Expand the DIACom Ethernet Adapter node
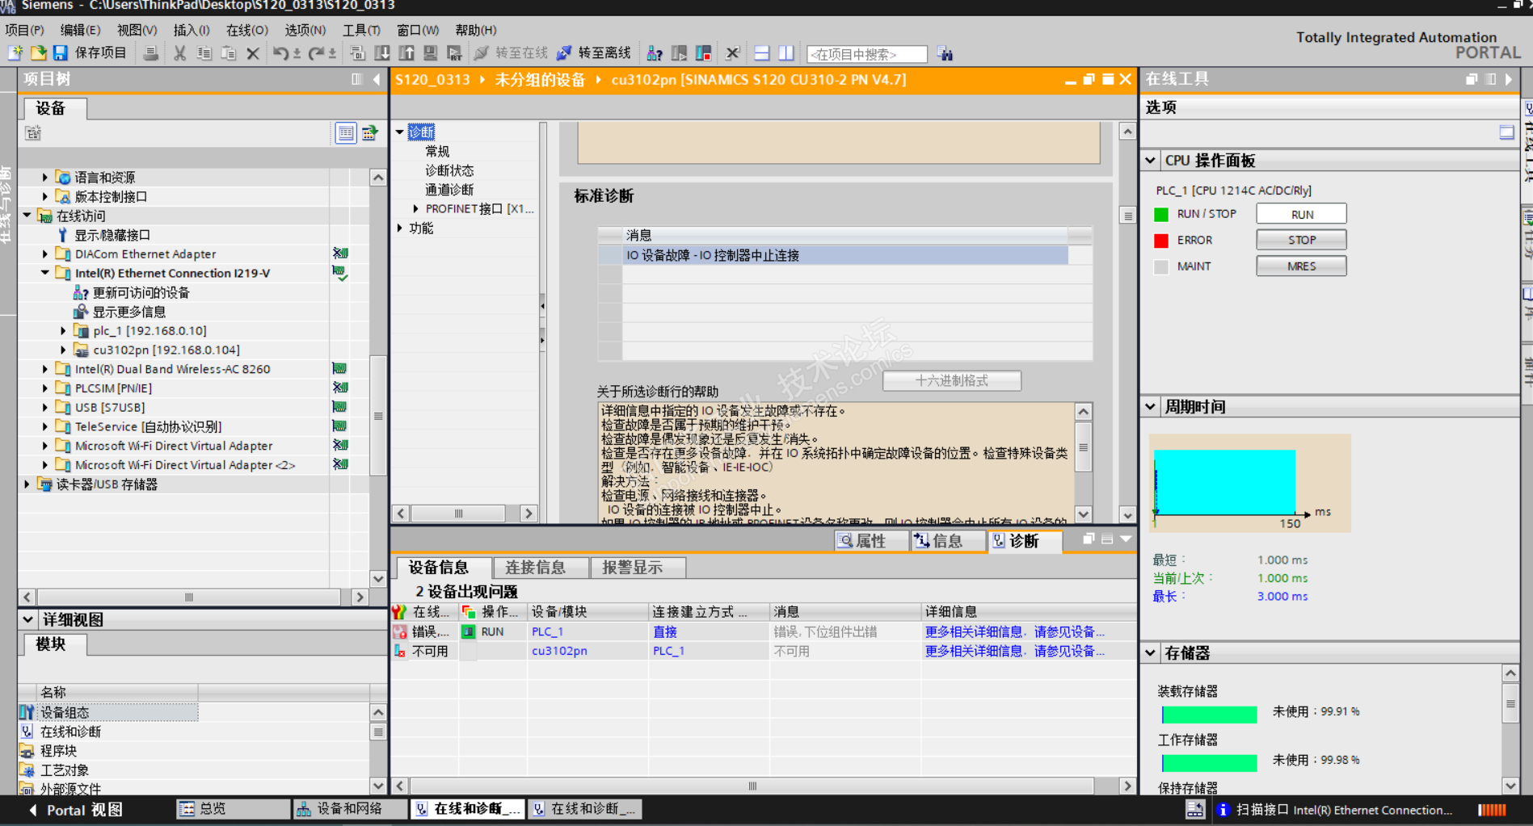Viewport: 1533px width, 826px height. point(45,254)
